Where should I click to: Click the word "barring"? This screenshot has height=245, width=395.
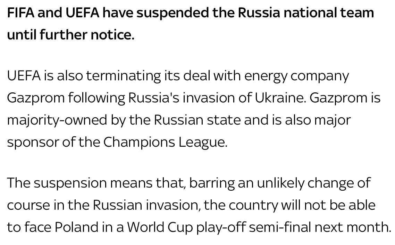(212, 183)
